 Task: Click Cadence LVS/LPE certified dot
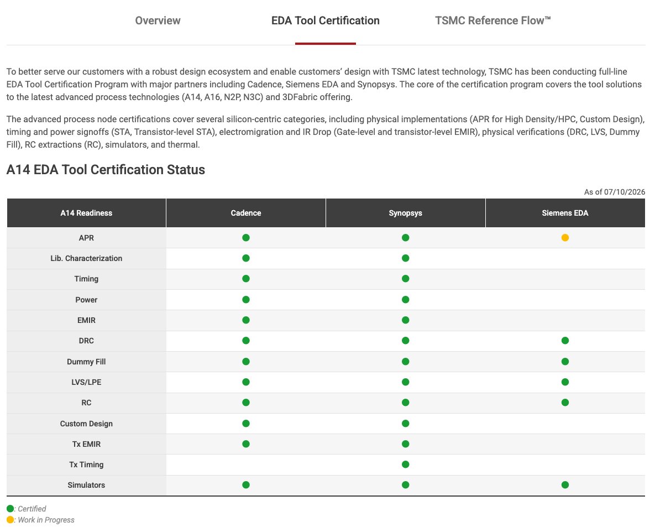246,382
